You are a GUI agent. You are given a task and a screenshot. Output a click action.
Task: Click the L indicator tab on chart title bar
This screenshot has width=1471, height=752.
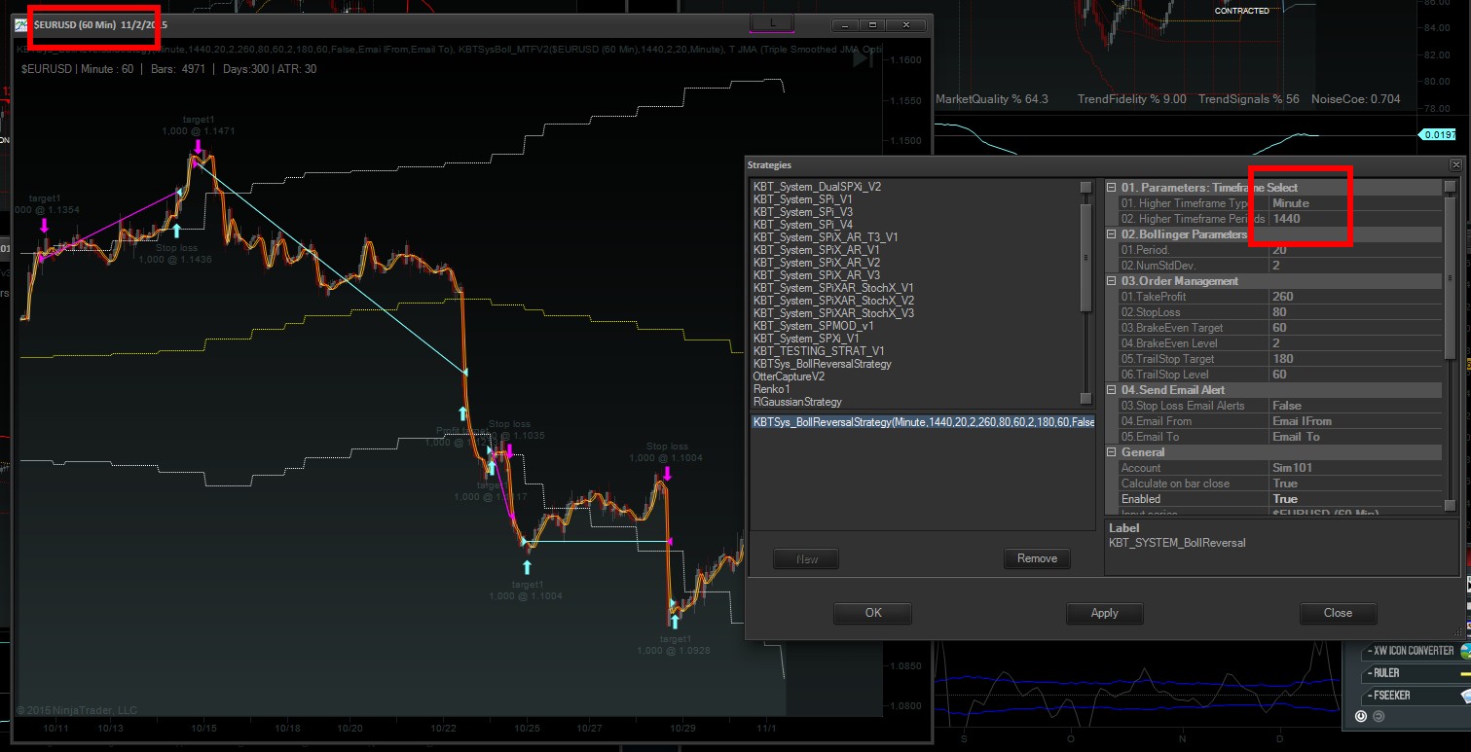click(x=772, y=23)
